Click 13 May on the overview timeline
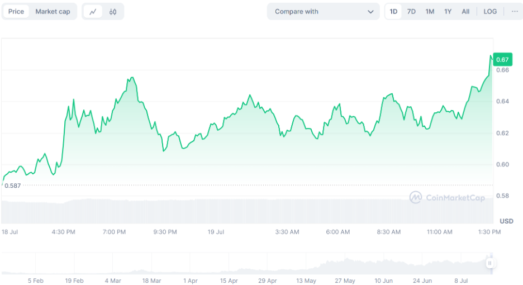The width and height of the screenshot is (523, 285). pos(306,281)
